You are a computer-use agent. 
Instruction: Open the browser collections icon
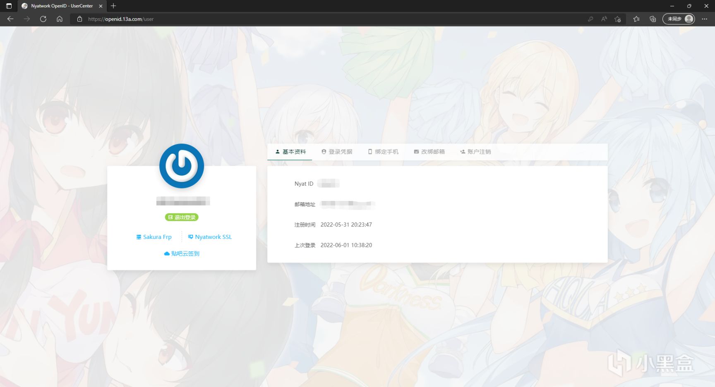653,19
